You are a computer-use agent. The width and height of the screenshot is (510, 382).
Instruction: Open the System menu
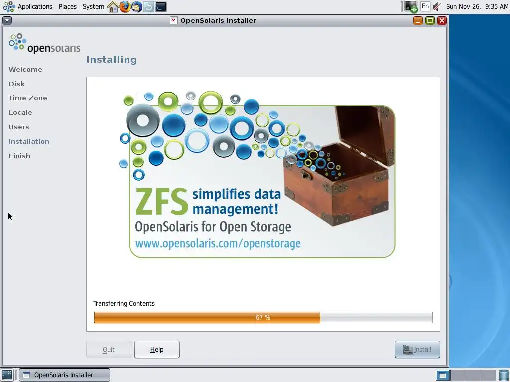point(93,7)
